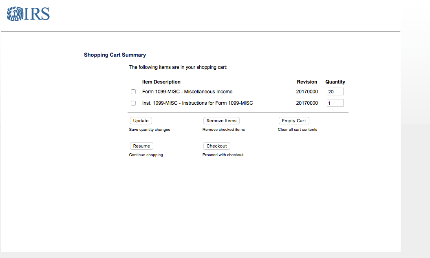
Task: Click quantity field showing 20
Action: (335, 92)
